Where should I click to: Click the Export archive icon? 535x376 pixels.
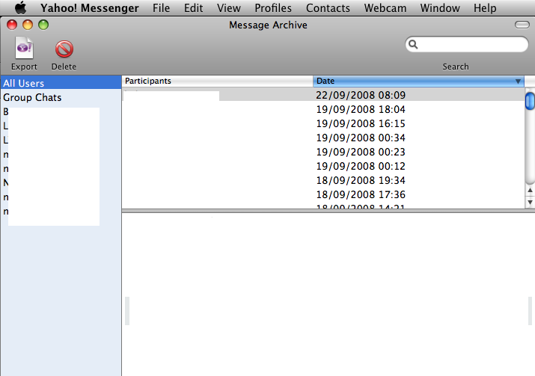[24, 49]
